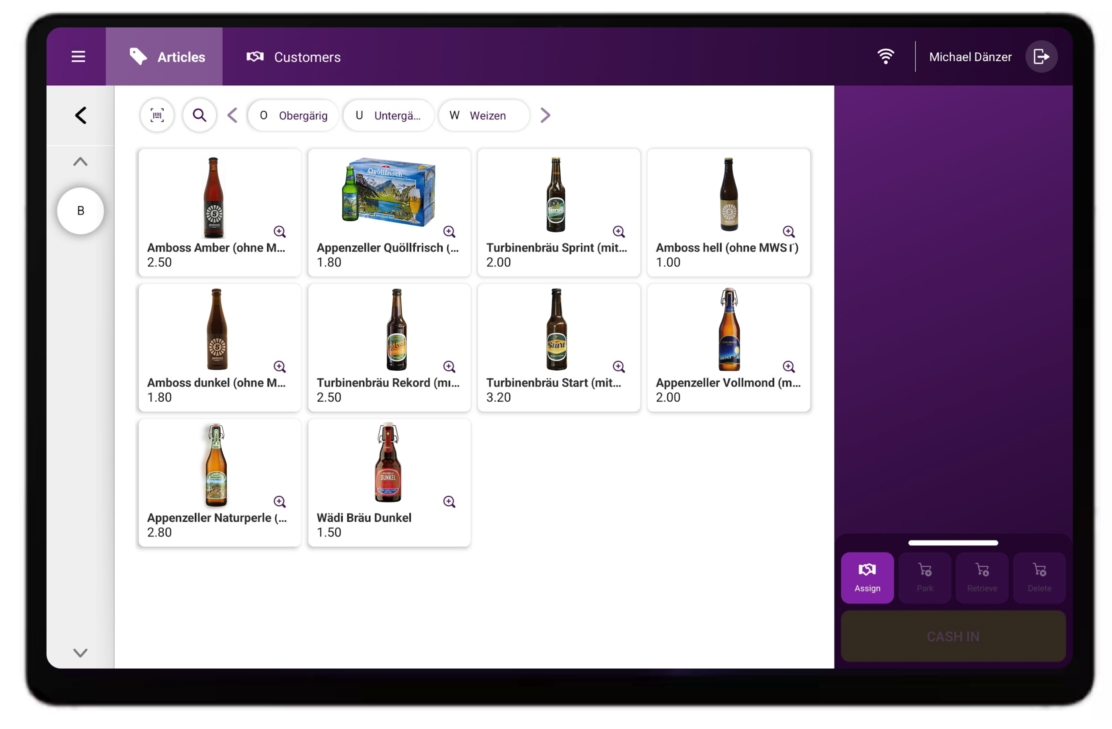
Task: Click magnifier on Wädi Bräu Dunkel
Action: coord(449,502)
